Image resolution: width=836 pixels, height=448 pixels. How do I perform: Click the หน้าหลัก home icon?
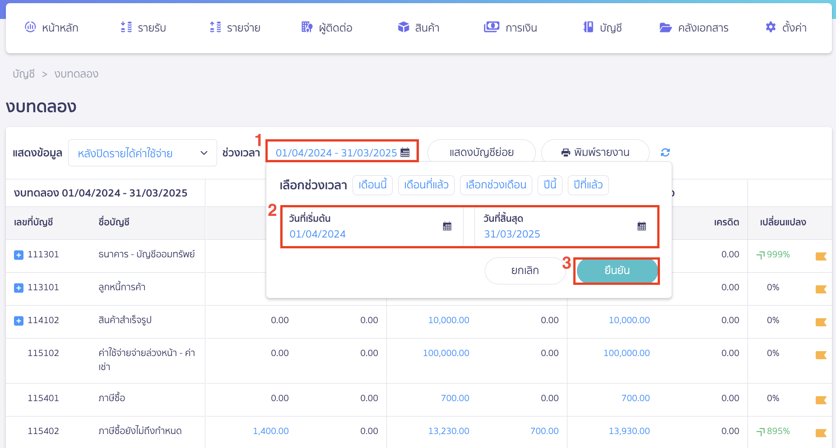click(x=30, y=27)
